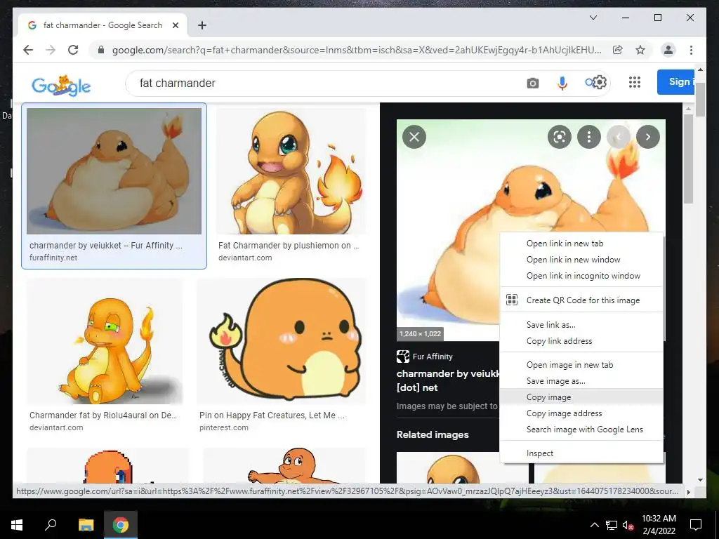The image size is (719, 539).
Task: Select Copy image address
Action: pyautogui.click(x=581, y=413)
